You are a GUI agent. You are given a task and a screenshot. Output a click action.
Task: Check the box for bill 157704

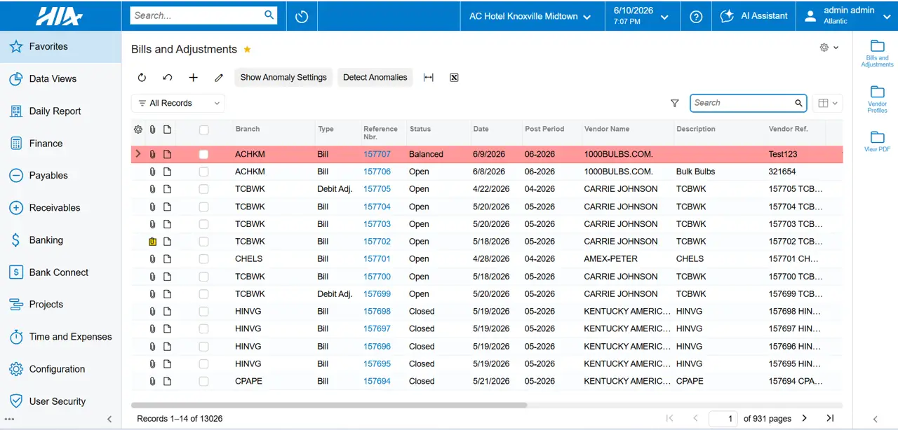tap(203, 207)
